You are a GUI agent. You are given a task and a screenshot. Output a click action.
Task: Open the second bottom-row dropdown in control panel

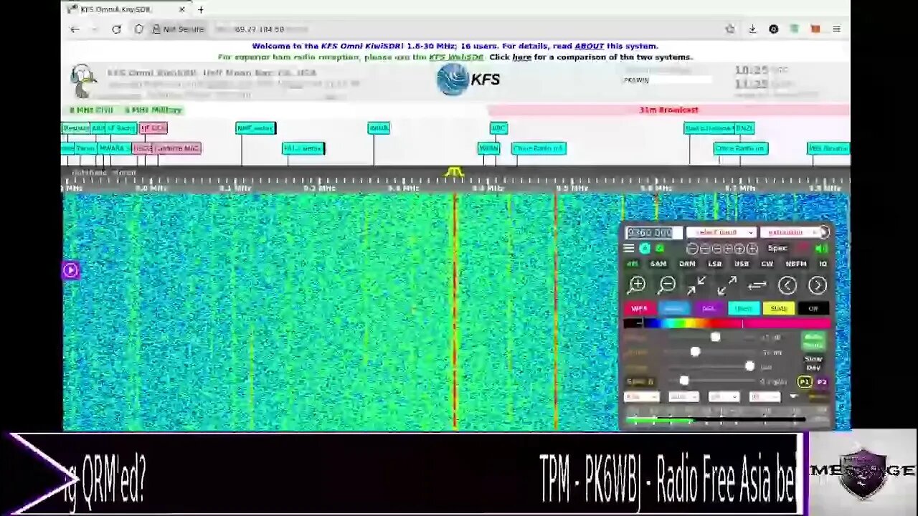click(x=683, y=396)
